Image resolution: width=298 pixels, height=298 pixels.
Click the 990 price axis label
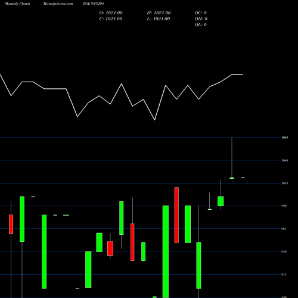pyautogui.click(x=284, y=206)
